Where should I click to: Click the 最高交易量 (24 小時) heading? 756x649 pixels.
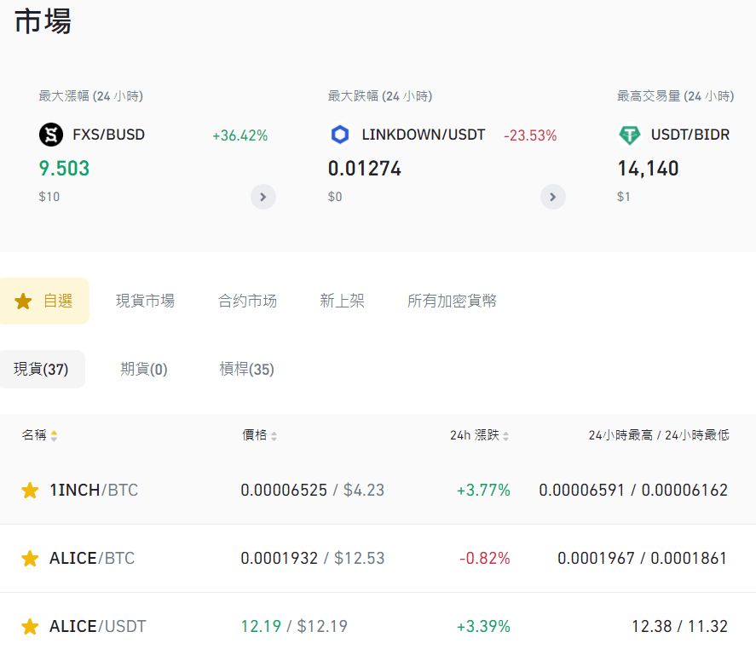tap(676, 96)
